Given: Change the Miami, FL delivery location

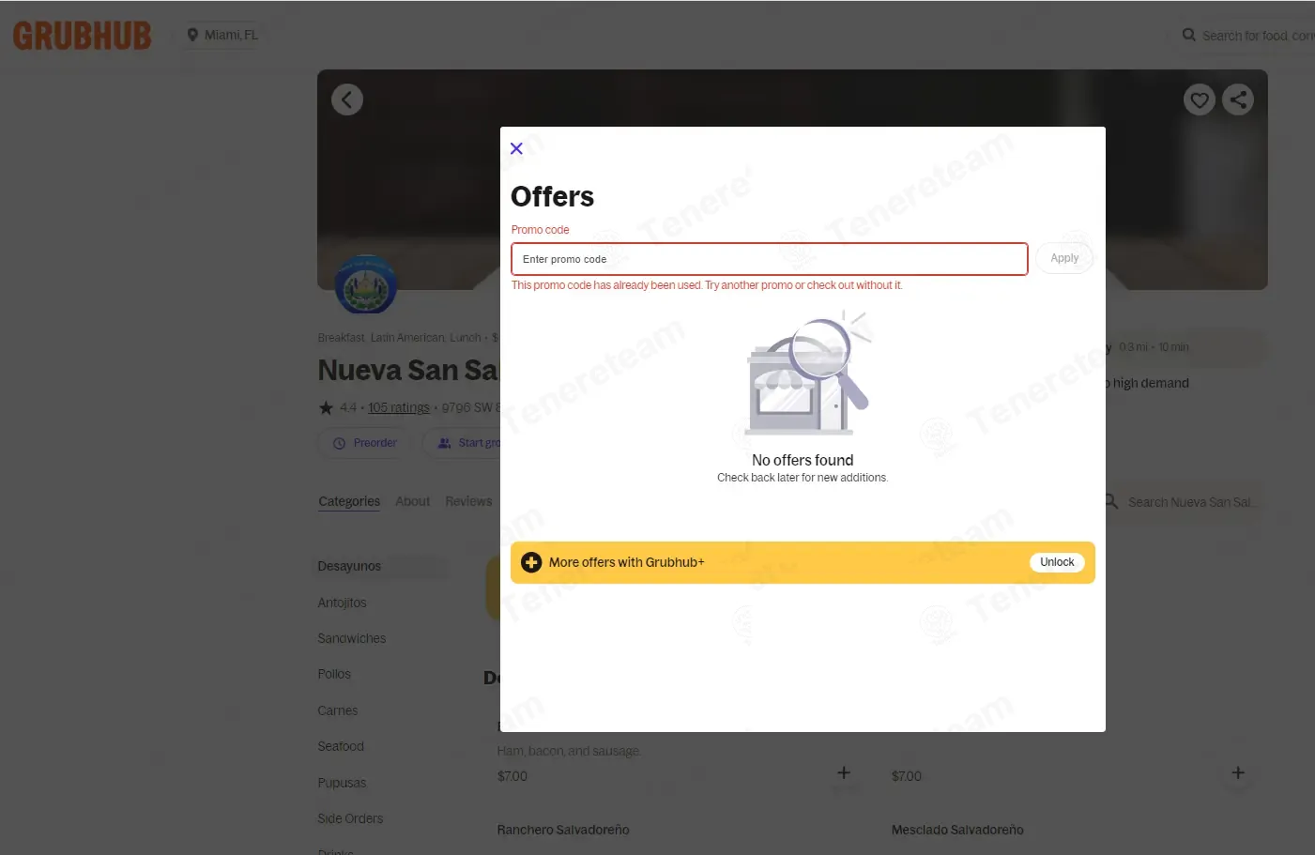Looking at the screenshot, I should [222, 35].
